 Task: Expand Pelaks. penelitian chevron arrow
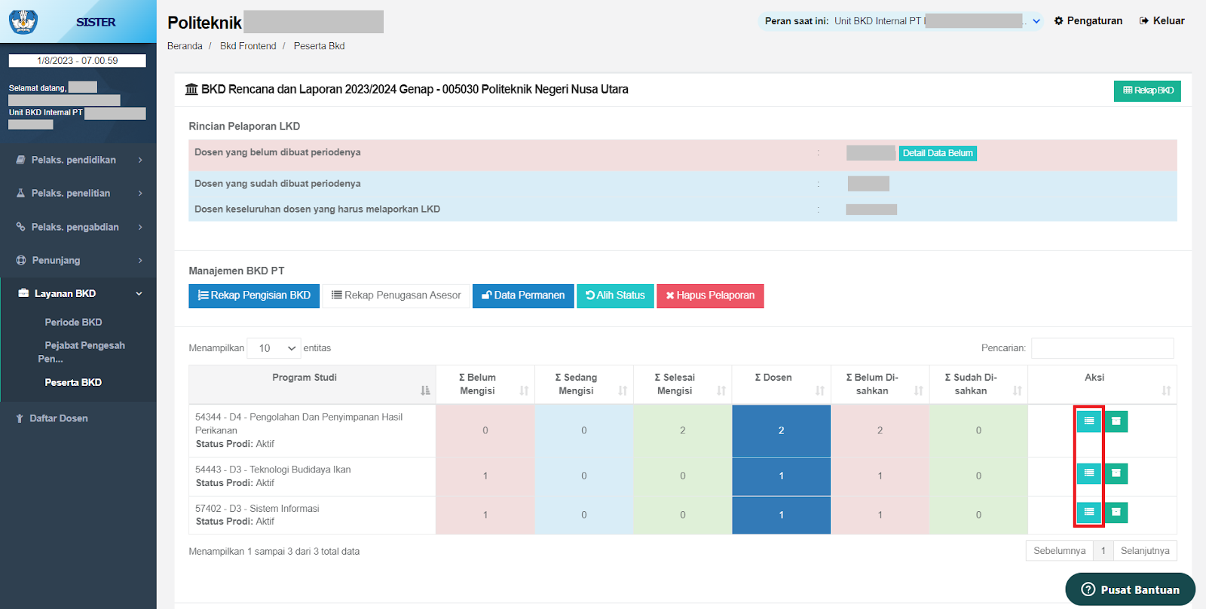(x=140, y=194)
